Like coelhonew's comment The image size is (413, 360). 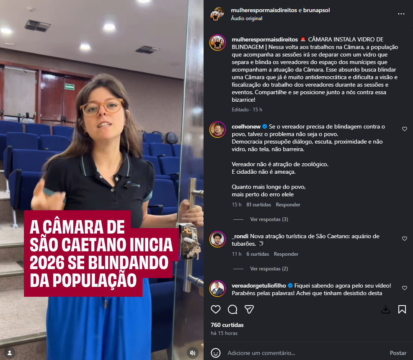405,129
